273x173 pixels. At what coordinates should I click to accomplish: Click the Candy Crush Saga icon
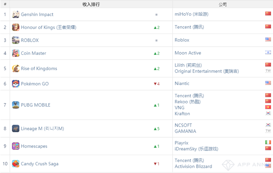click(x=15, y=164)
